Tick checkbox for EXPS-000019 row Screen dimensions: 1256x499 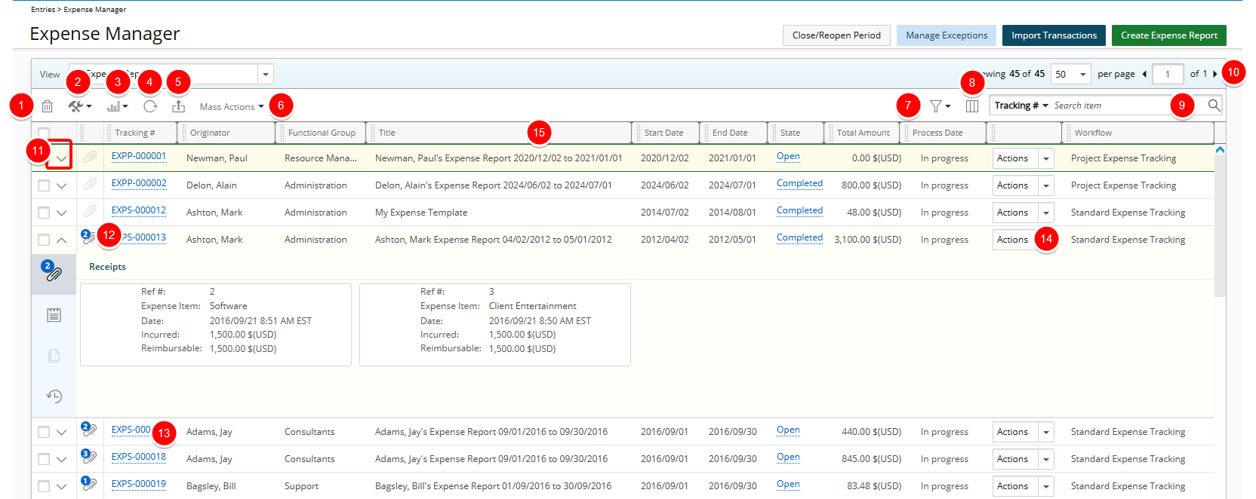(44, 486)
